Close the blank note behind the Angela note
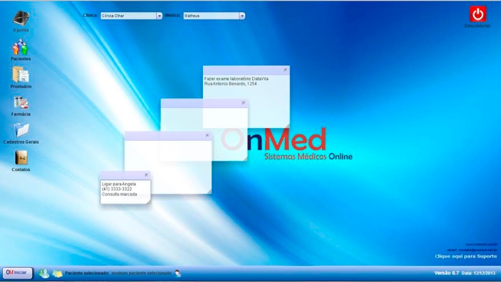 (207, 135)
